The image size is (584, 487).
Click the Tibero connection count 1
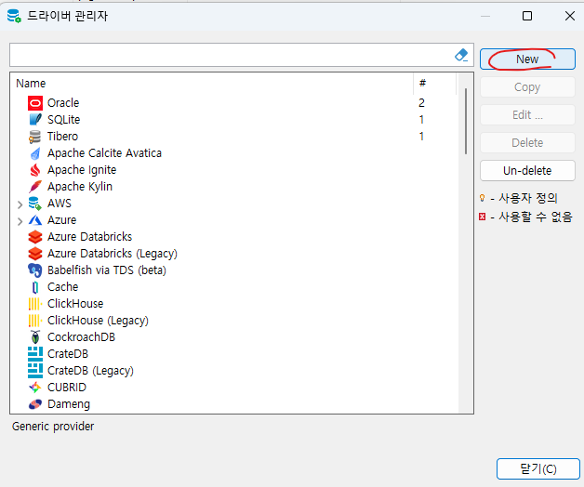click(x=421, y=137)
